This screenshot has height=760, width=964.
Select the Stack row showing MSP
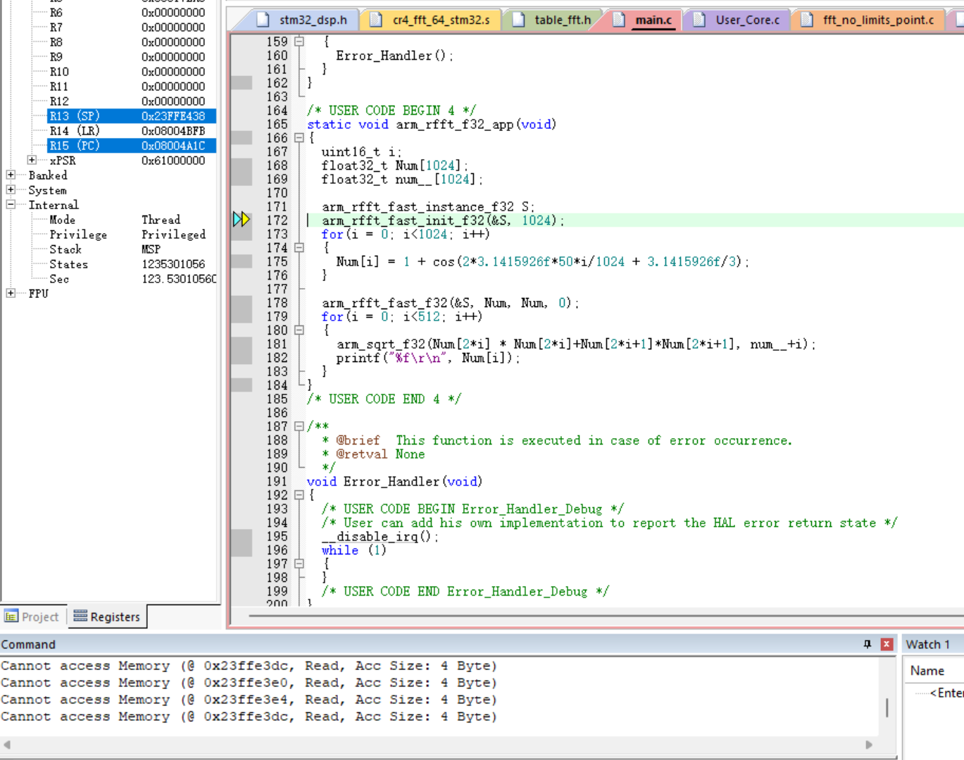click(x=132, y=249)
